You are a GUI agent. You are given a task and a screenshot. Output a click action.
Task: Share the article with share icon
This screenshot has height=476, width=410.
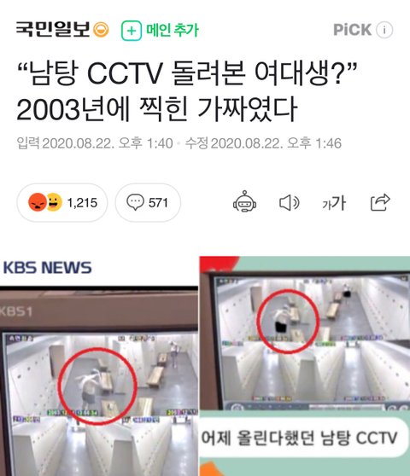(x=380, y=202)
